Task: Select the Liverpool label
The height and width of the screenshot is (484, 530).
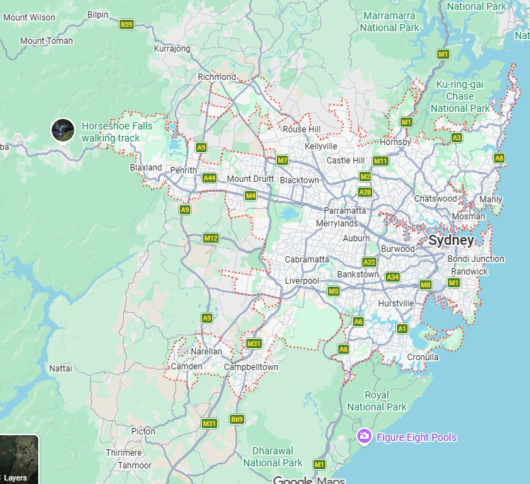Action: [302, 281]
